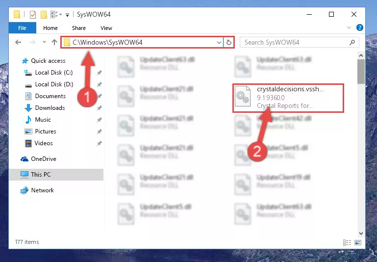Click the crystaldecisions.vssh... file icon

click(243, 96)
